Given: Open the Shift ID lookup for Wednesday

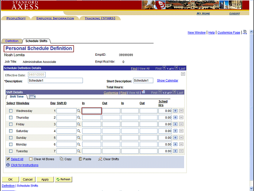Looking at the screenshot, I should (x=79, y=111).
